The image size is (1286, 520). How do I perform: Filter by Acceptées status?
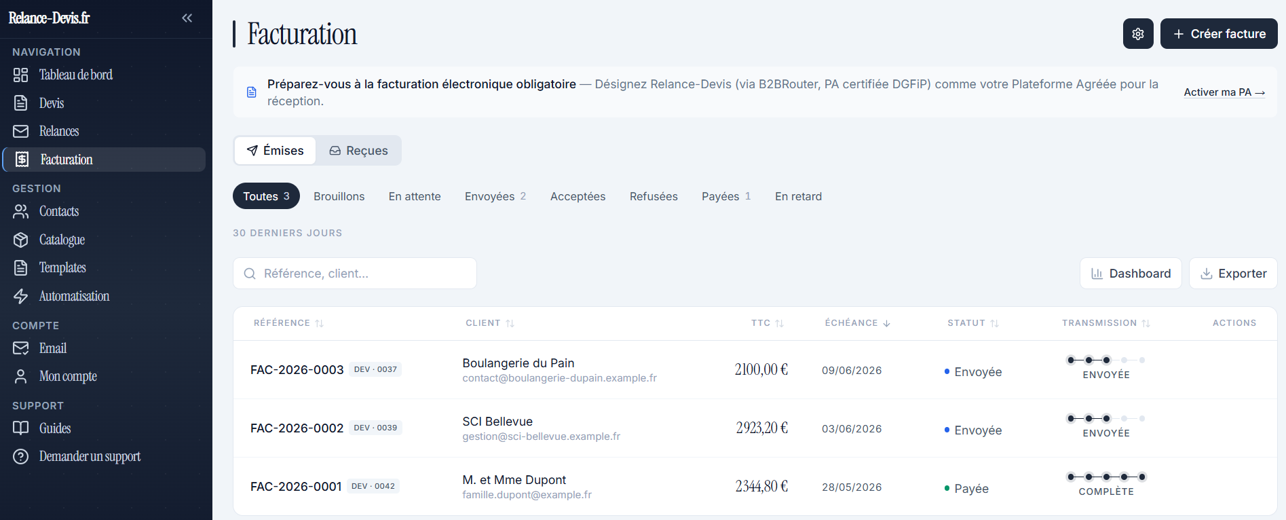(x=578, y=196)
